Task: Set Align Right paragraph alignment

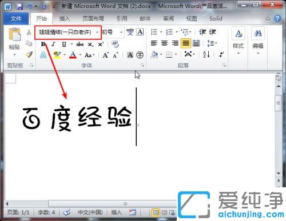Action: (x=175, y=43)
